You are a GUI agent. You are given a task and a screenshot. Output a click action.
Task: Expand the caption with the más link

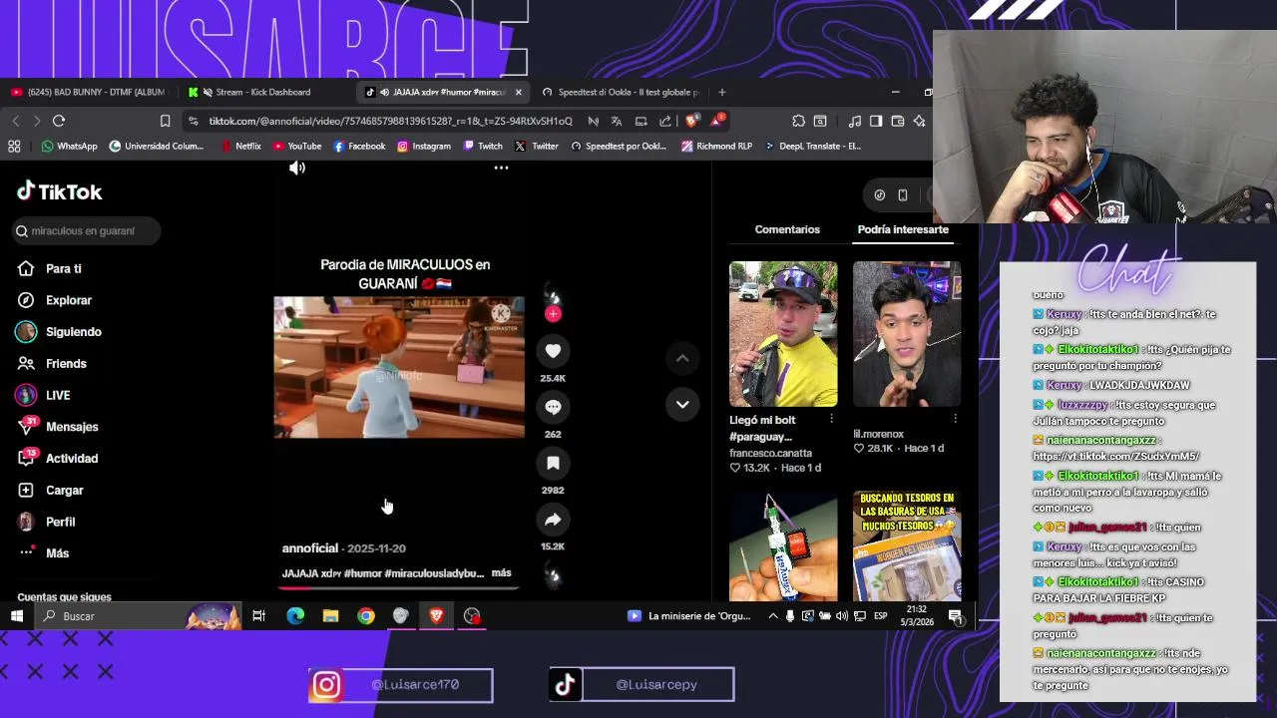pos(502,572)
